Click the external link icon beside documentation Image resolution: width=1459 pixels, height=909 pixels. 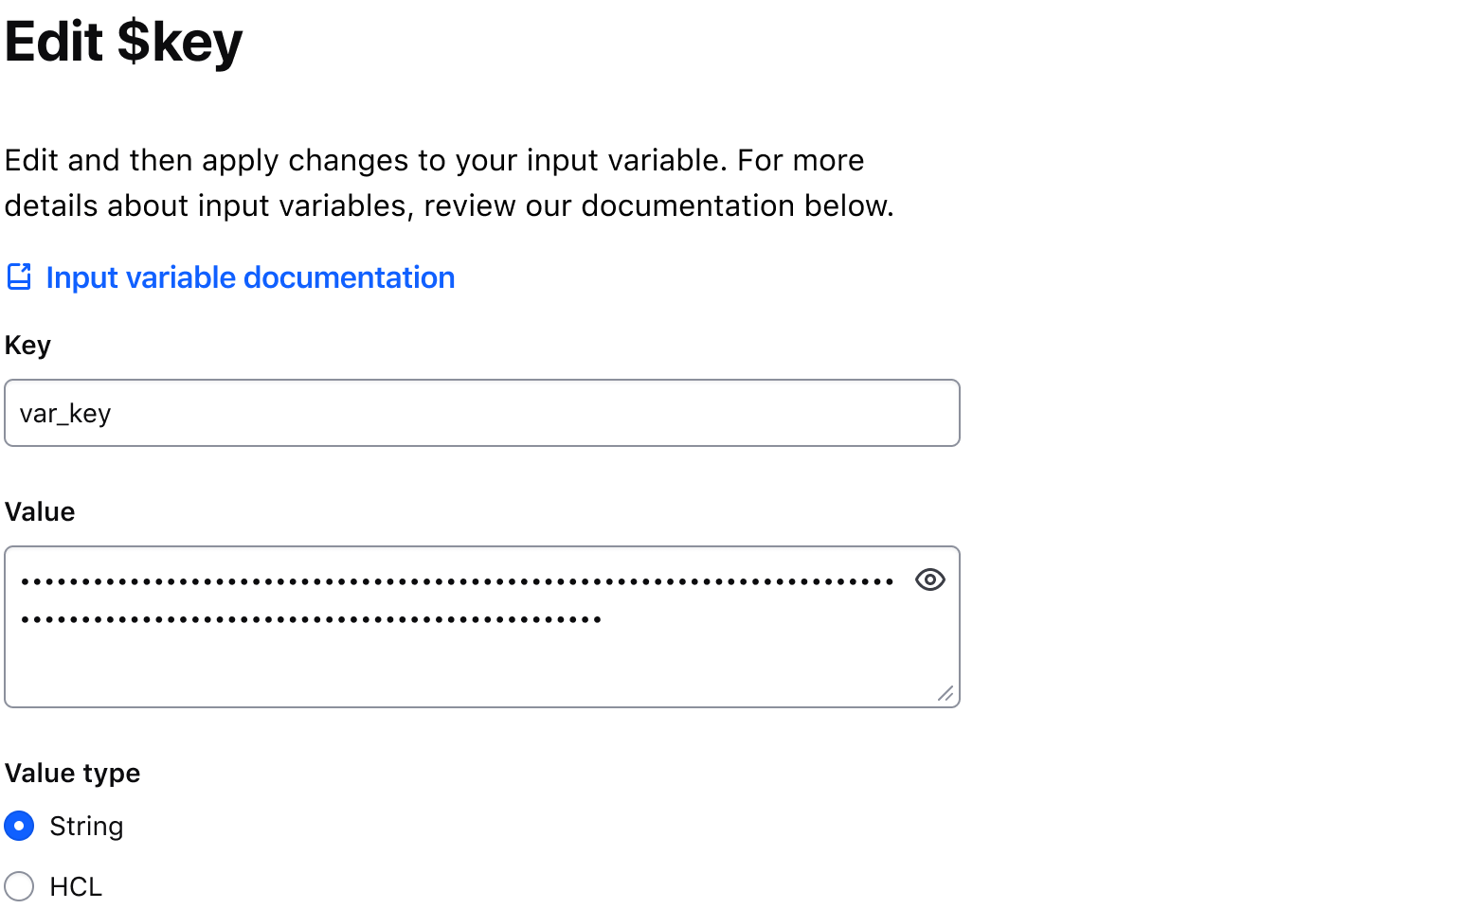click(20, 276)
